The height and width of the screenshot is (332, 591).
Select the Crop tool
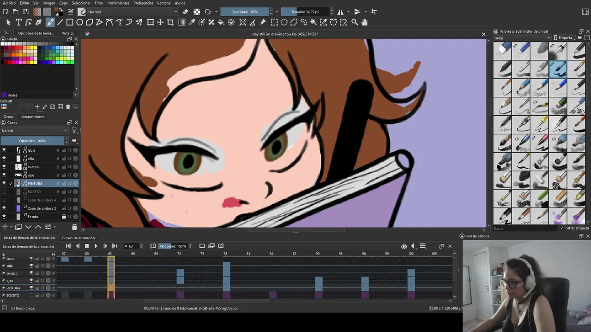pos(170,22)
